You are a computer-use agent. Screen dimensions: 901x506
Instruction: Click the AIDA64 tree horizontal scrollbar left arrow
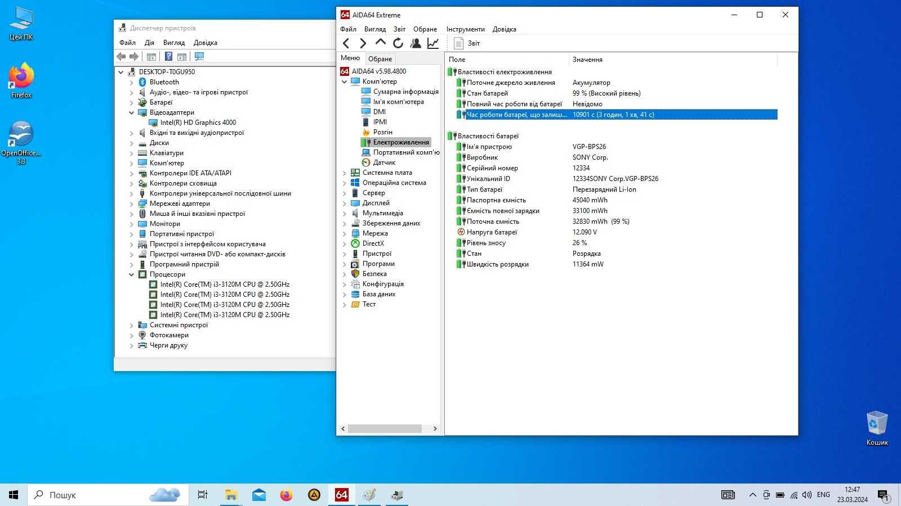pyautogui.click(x=343, y=429)
